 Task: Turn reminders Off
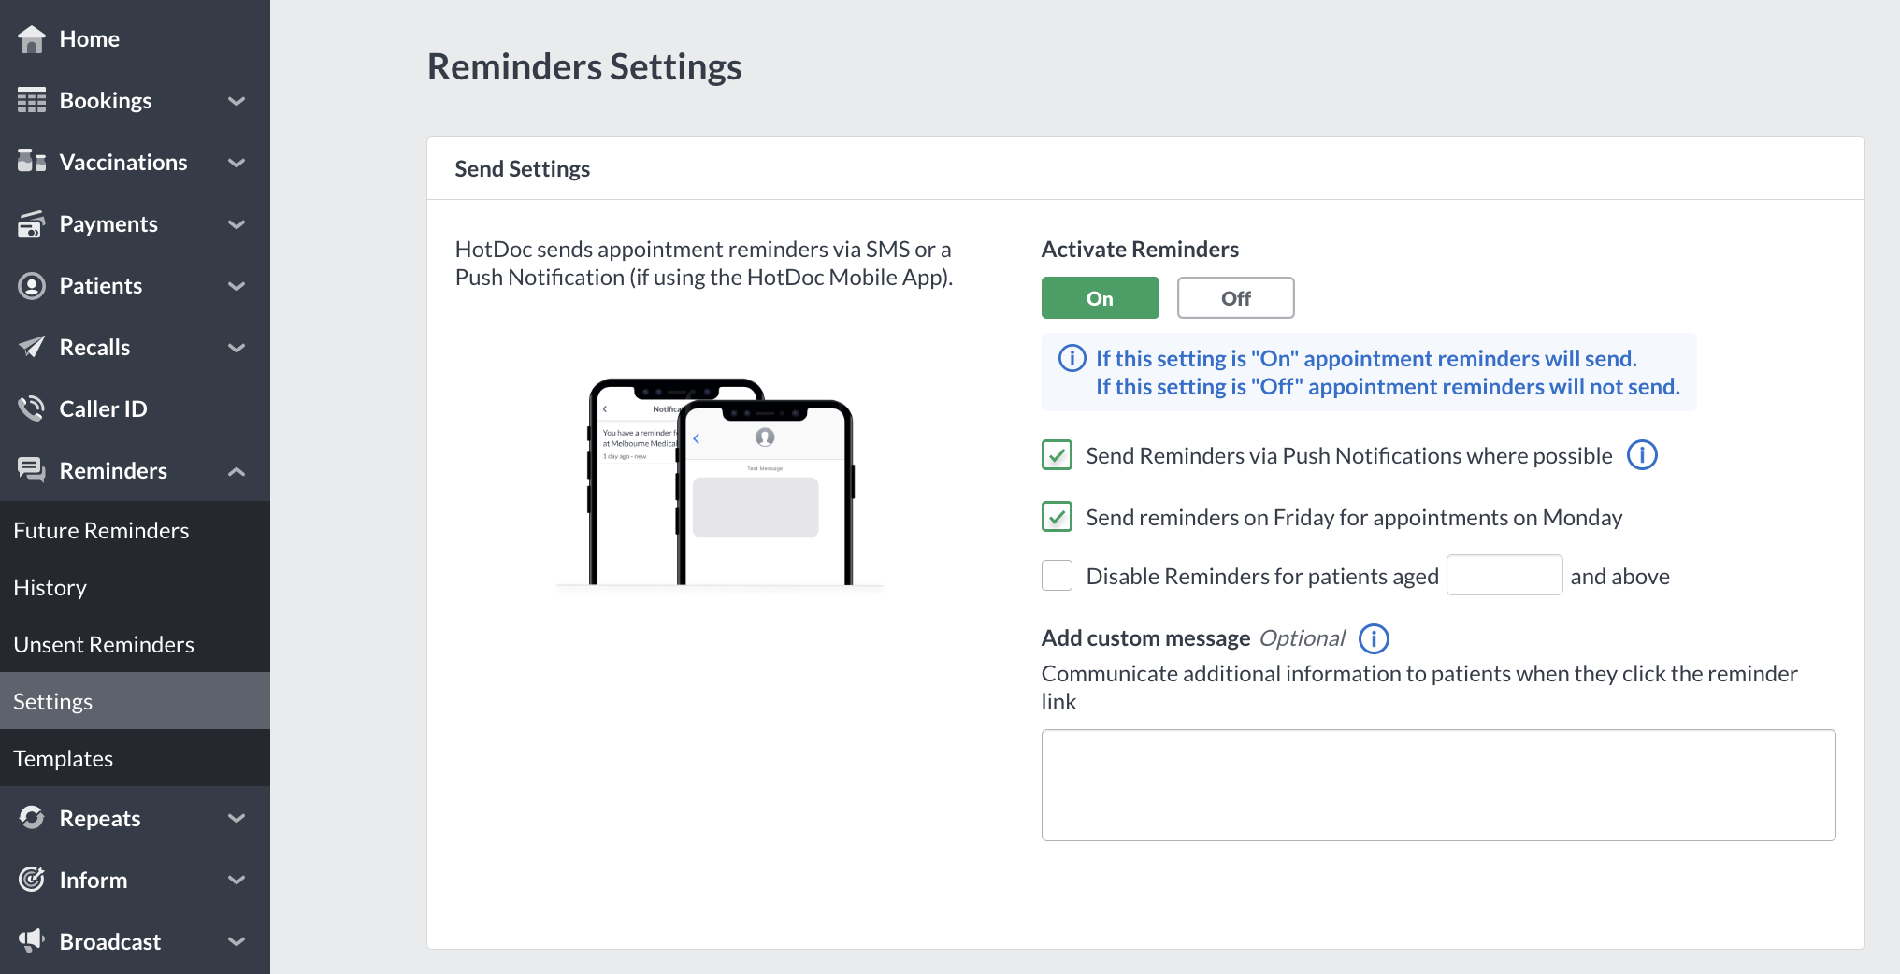[x=1235, y=297]
